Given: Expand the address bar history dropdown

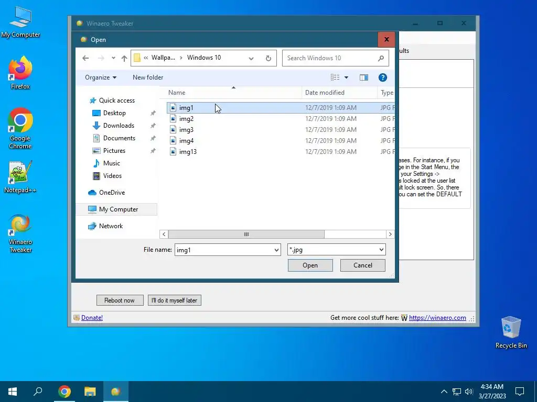Looking at the screenshot, I should point(251,59).
